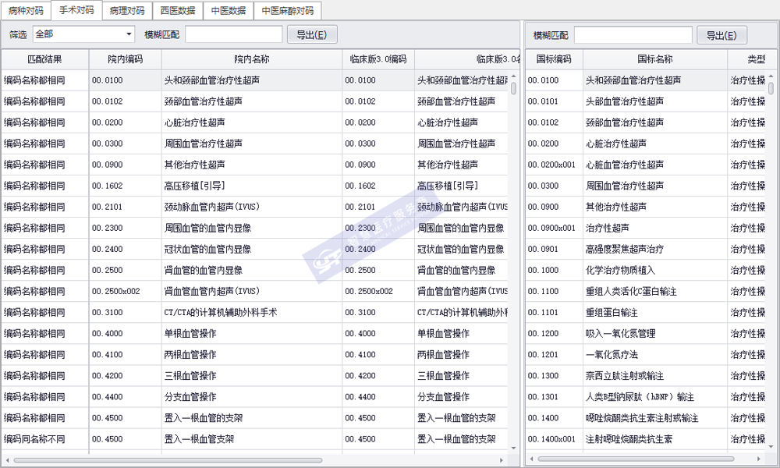Select the 编码同名称不同 row in left table

pos(44,439)
